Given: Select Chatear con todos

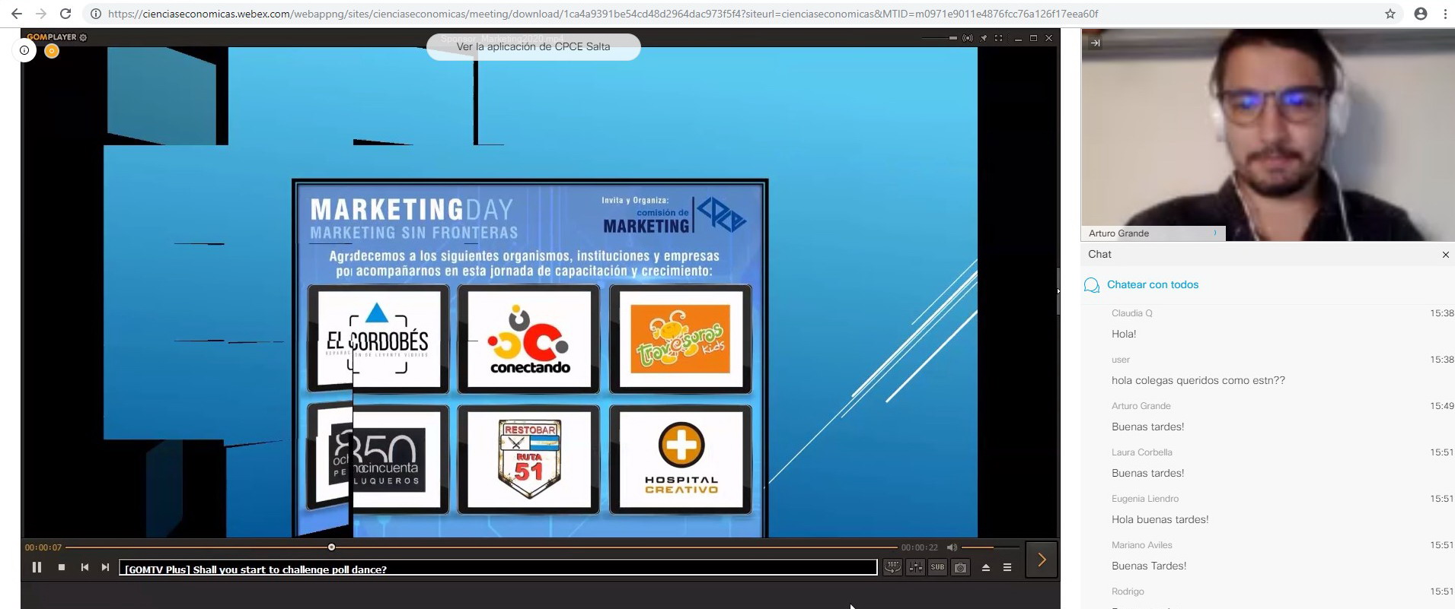Looking at the screenshot, I should [1153, 284].
